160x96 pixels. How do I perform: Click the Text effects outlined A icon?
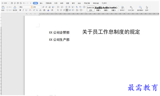[x=40, y=10]
